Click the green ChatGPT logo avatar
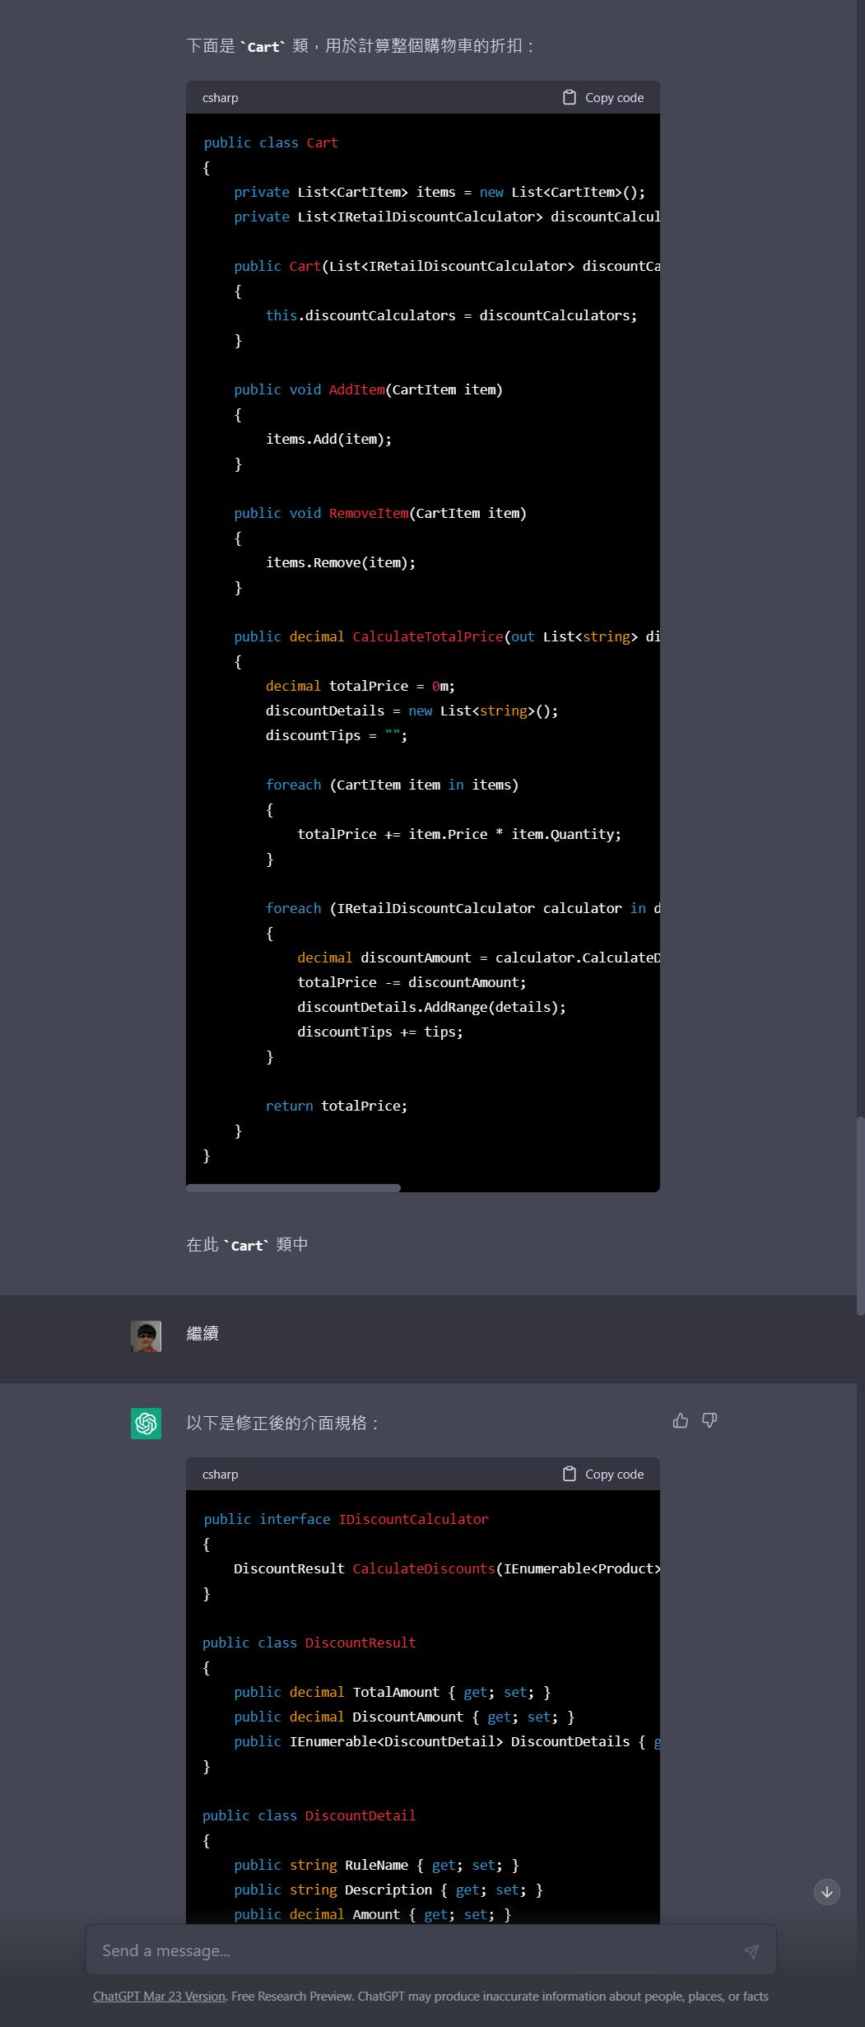The height and width of the screenshot is (2027, 865). pyautogui.click(x=146, y=1424)
